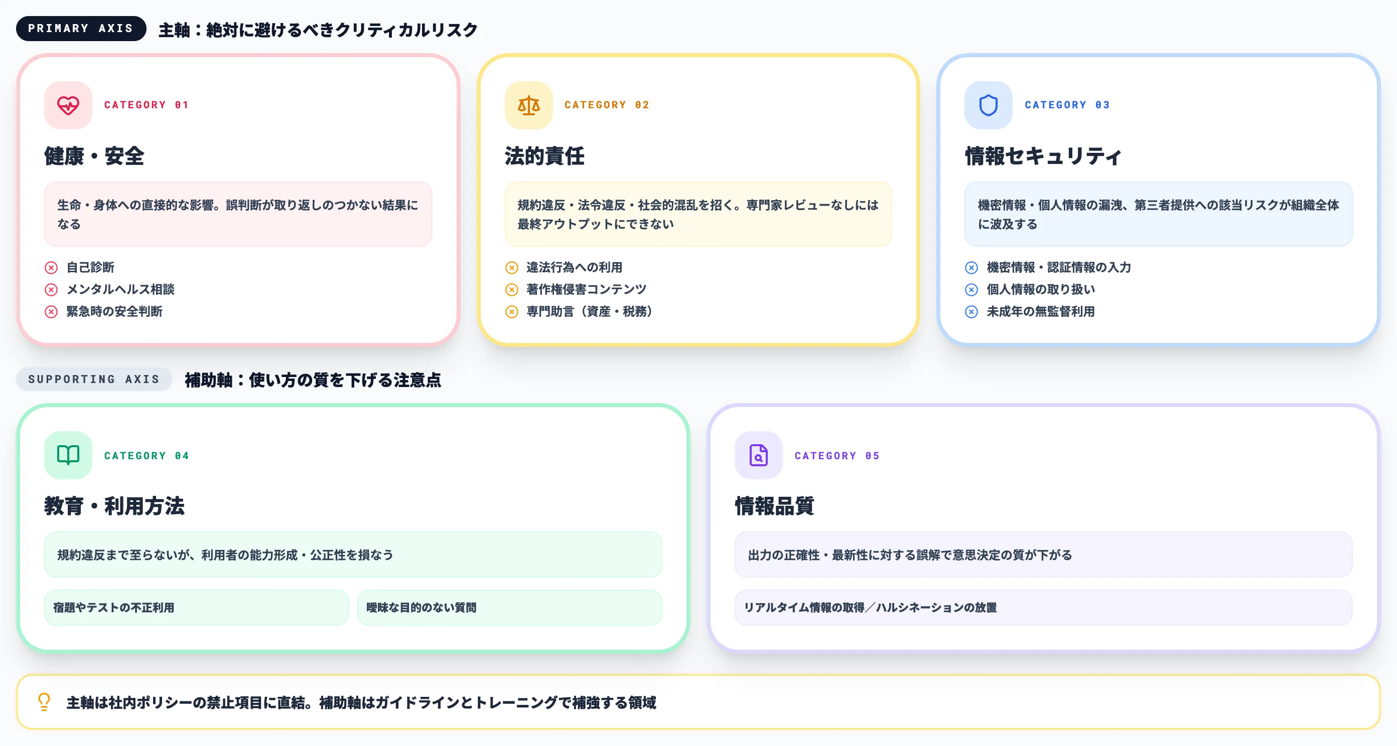Click the cross icon beside 自己診断
The image size is (1397, 746).
[x=51, y=268]
